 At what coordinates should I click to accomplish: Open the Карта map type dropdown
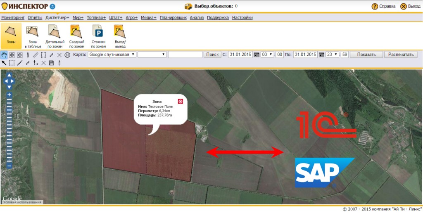(x=112, y=54)
